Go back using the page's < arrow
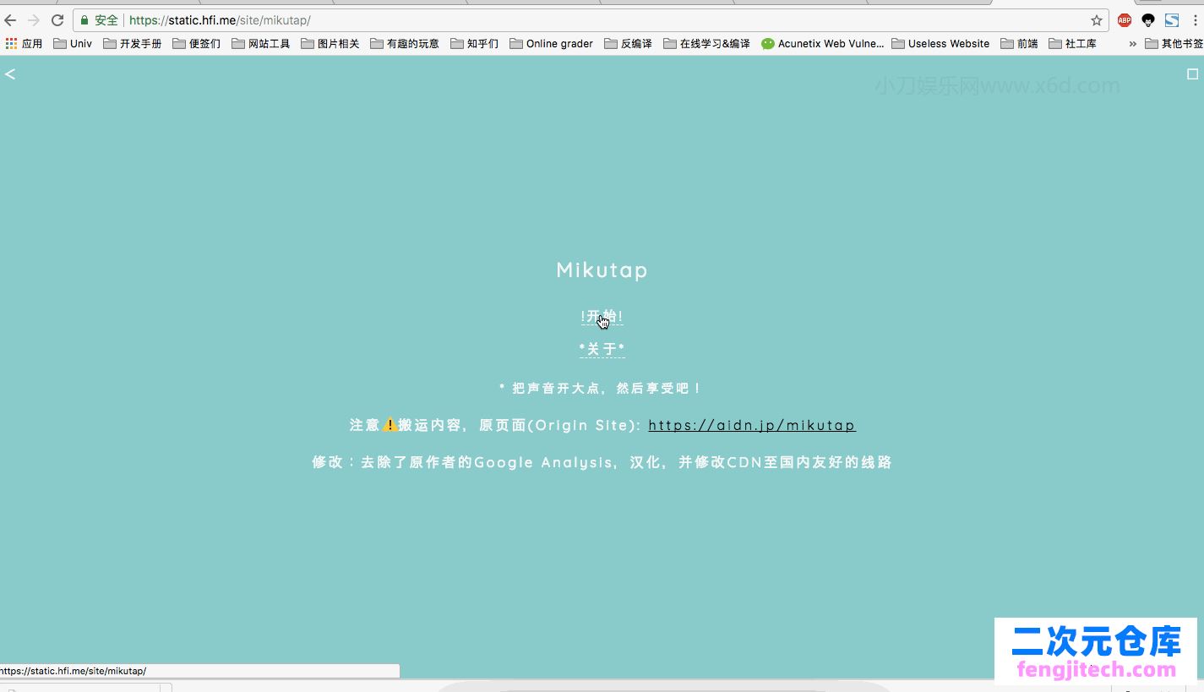This screenshot has height=692, width=1204. (x=10, y=74)
